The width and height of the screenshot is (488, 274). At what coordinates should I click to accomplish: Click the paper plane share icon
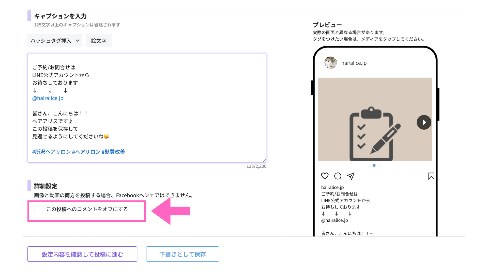[351, 176]
